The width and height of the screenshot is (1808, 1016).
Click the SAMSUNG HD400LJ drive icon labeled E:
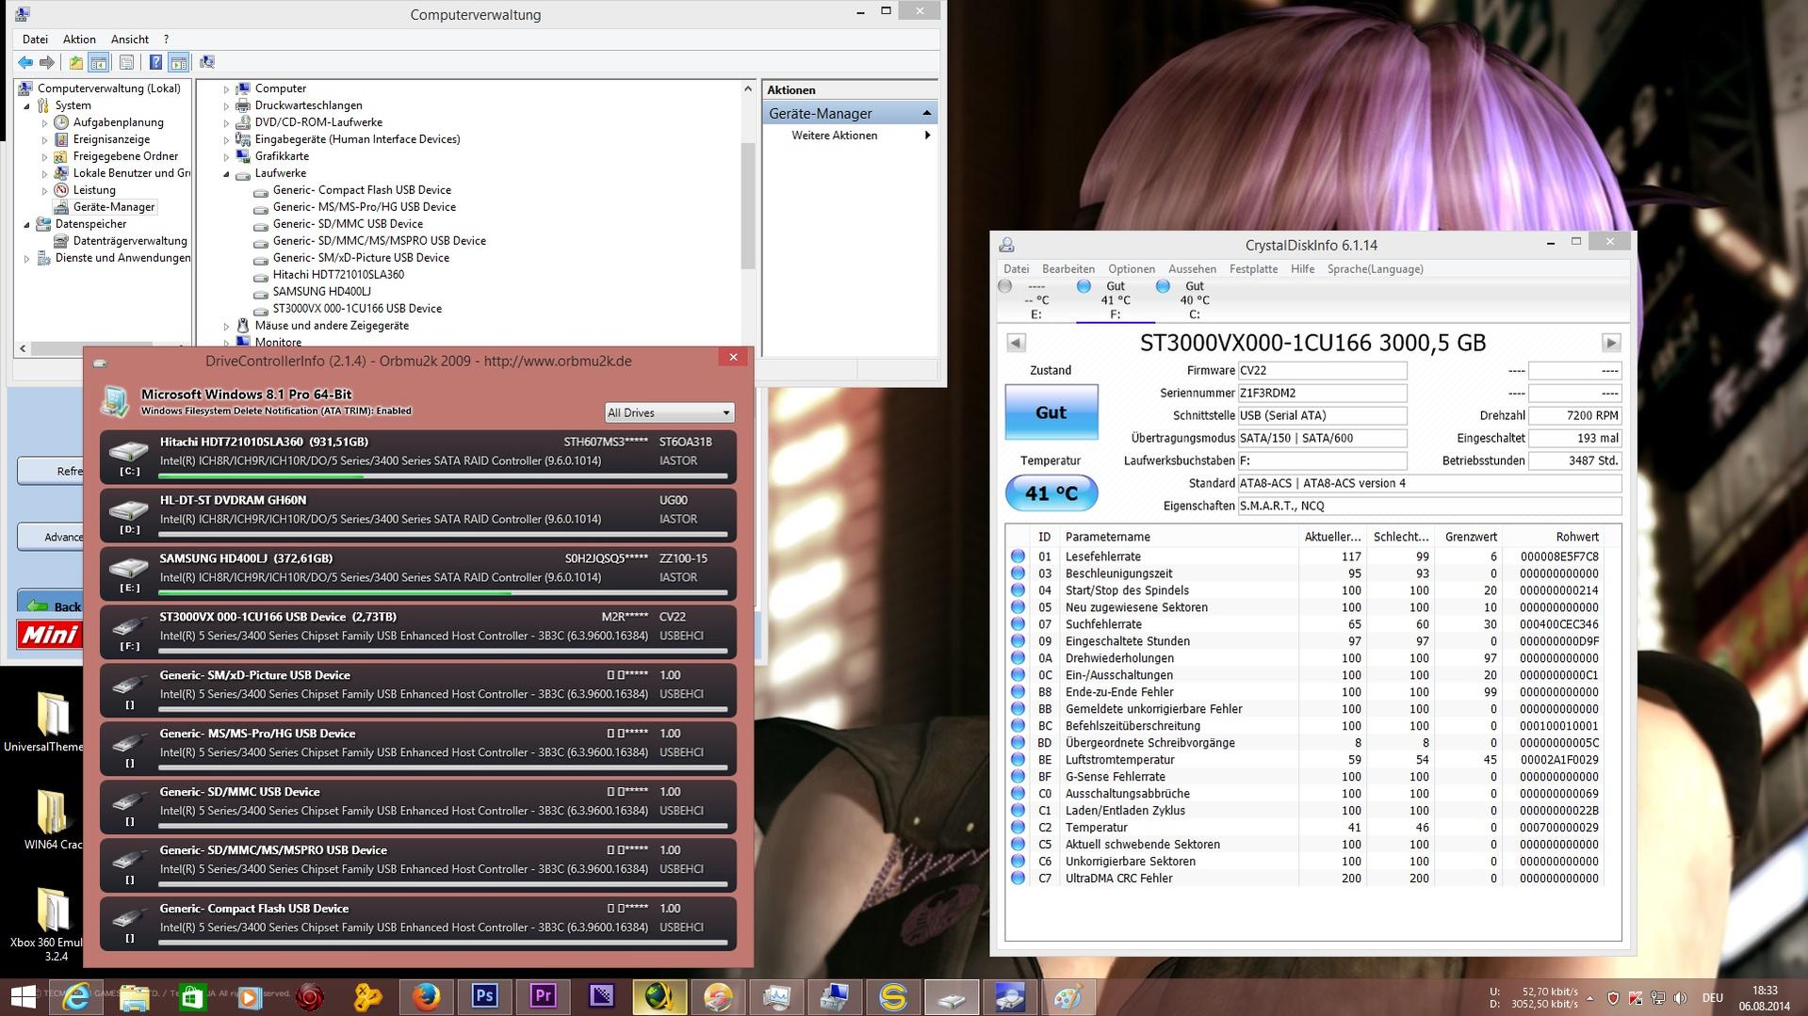129,571
